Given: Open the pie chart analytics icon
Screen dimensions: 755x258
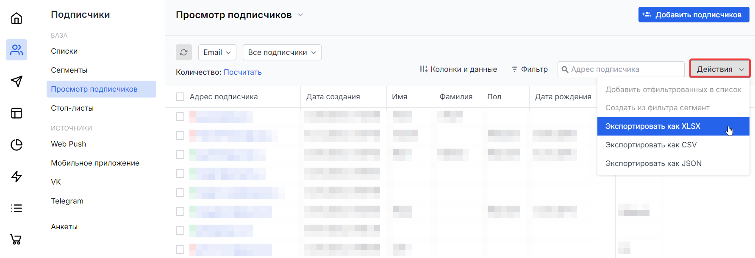Looking at the screenshot, I should coord(17,145).
